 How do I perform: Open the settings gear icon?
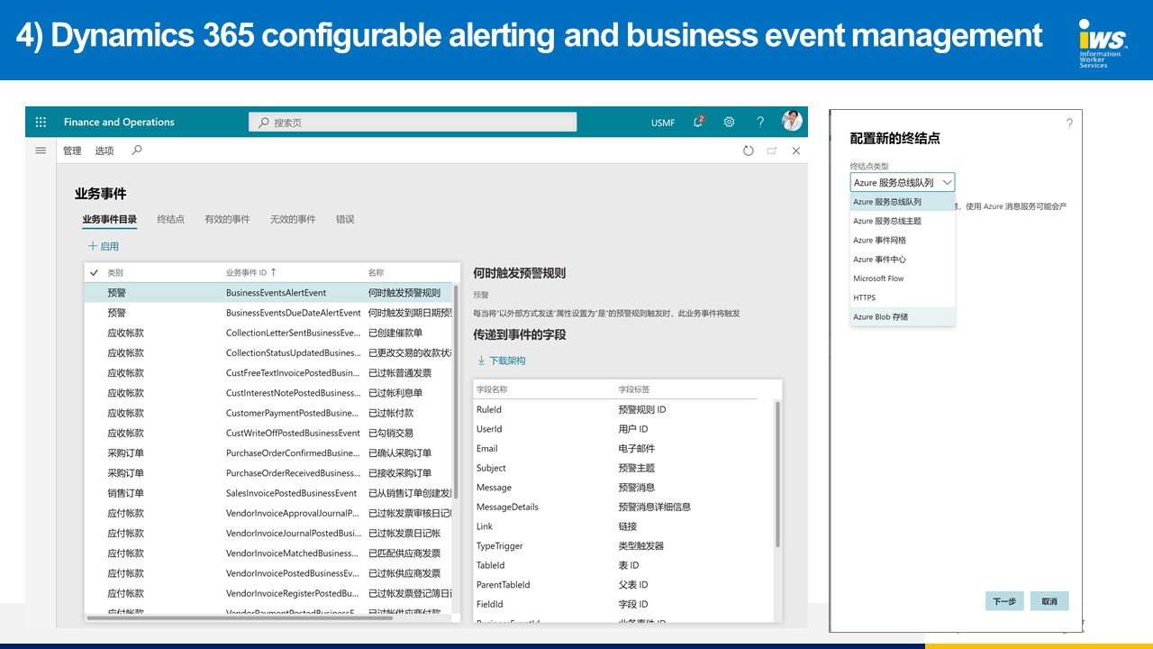pos(730,123)
